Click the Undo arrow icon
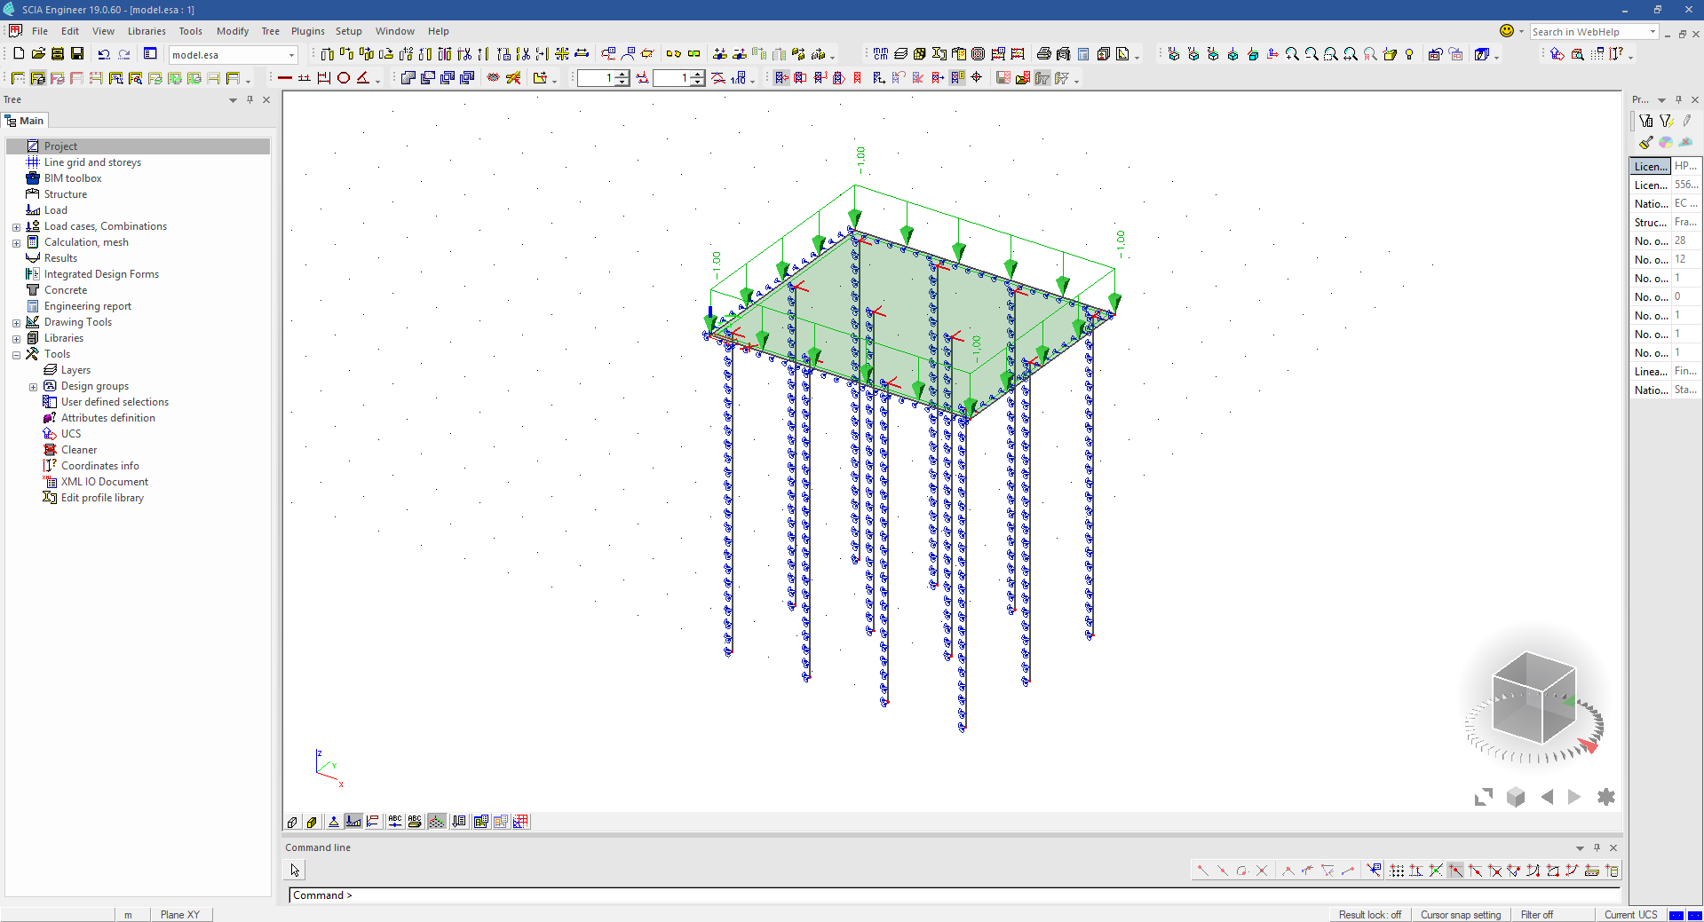The height and width of the screenshot is (922, 1704). (104, 54)
